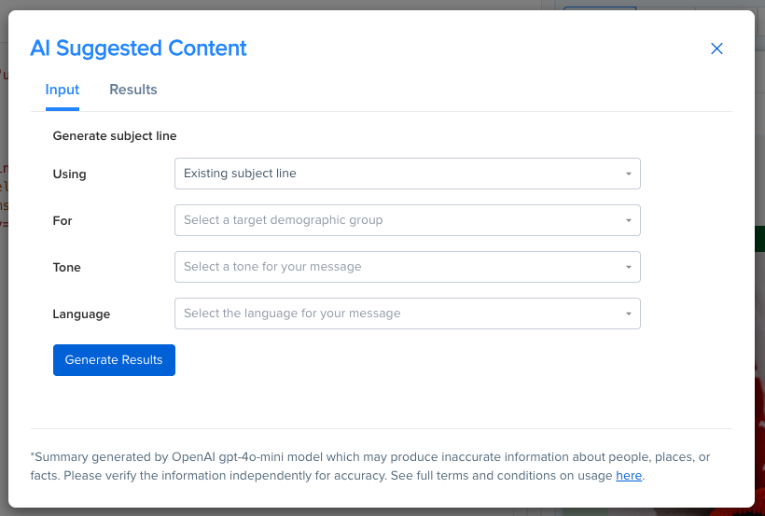Open the Tone selection dropdown
The image size is (765, 516).
point(408,267)
